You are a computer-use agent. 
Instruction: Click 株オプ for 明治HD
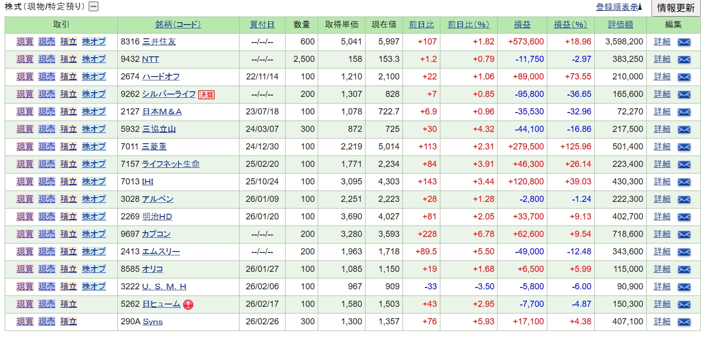(94, 217)
